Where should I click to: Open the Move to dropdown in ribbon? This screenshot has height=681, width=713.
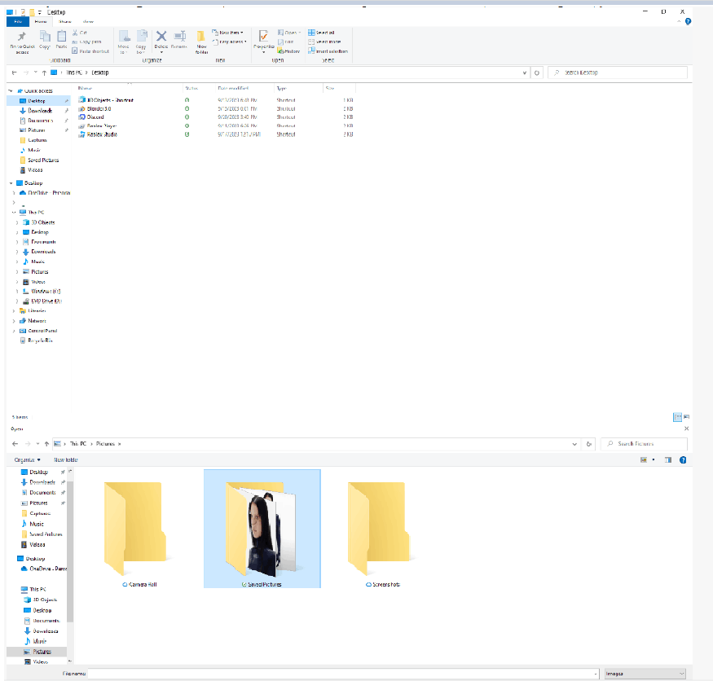coord(123,42)
